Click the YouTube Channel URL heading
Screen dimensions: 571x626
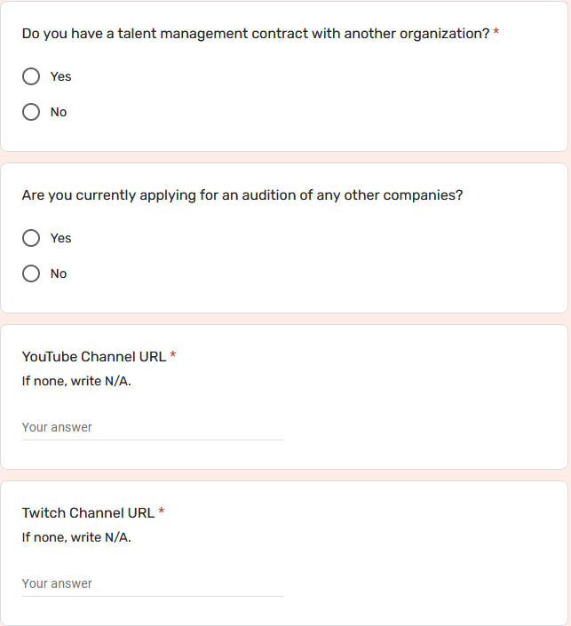coord(94,357)
